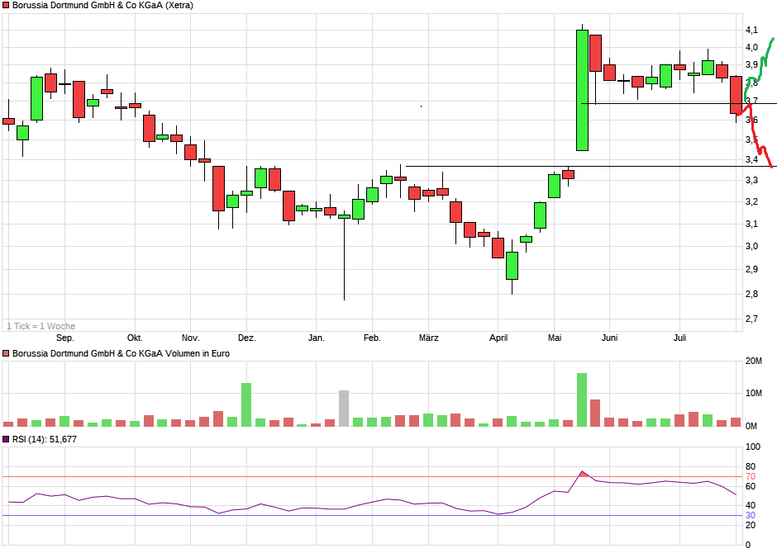Image resolution: width=777 pixels, height=553 pixels.
Task: Click the 4,1 price axis label
Action: click(x=751, y=31)
